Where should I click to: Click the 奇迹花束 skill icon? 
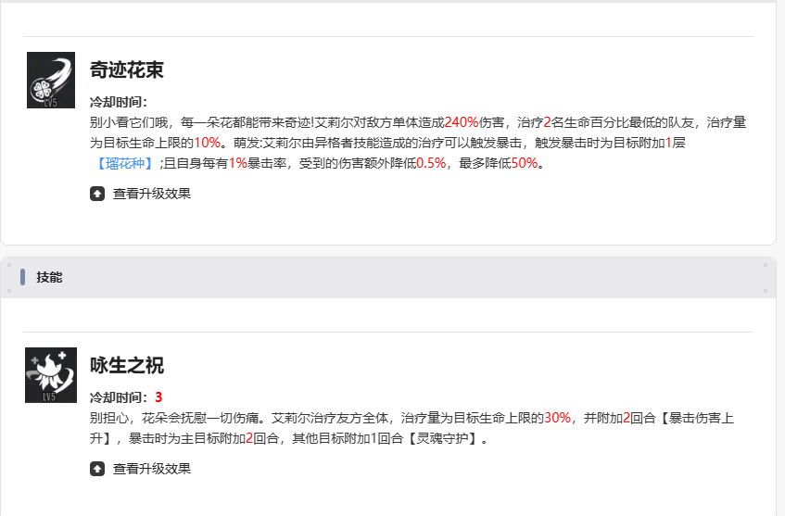coord(51,80)
